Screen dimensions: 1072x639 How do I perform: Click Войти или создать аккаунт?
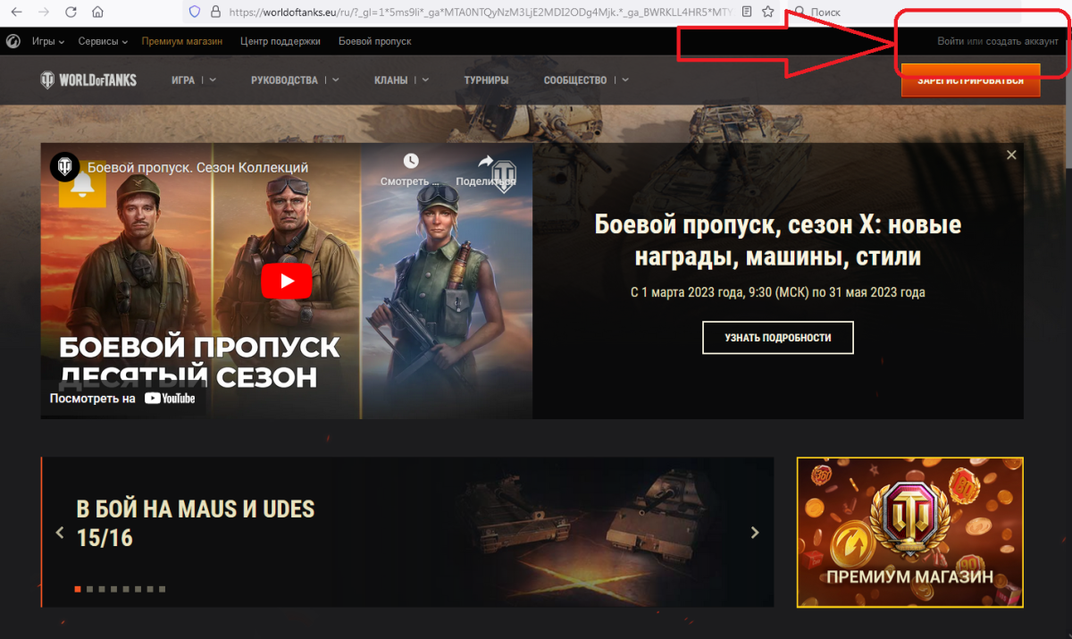coord(997,41)
